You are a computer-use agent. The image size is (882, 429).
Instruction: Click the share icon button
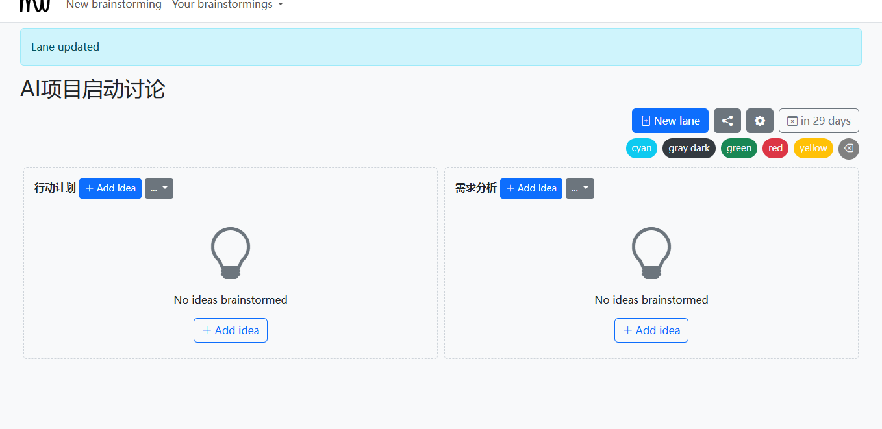(727, 121)
